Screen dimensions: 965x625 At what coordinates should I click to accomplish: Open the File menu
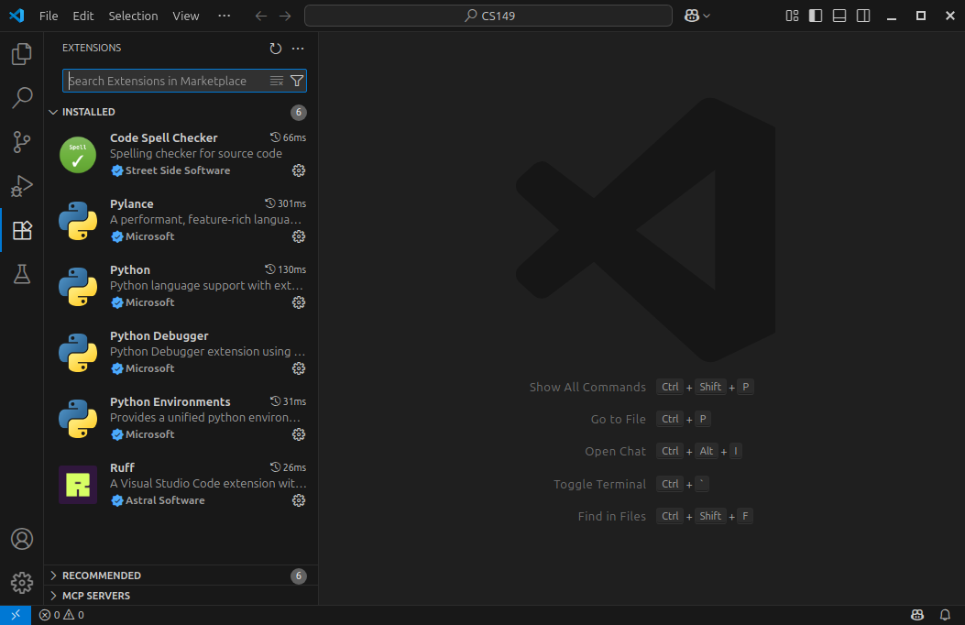tap(48, 16)
